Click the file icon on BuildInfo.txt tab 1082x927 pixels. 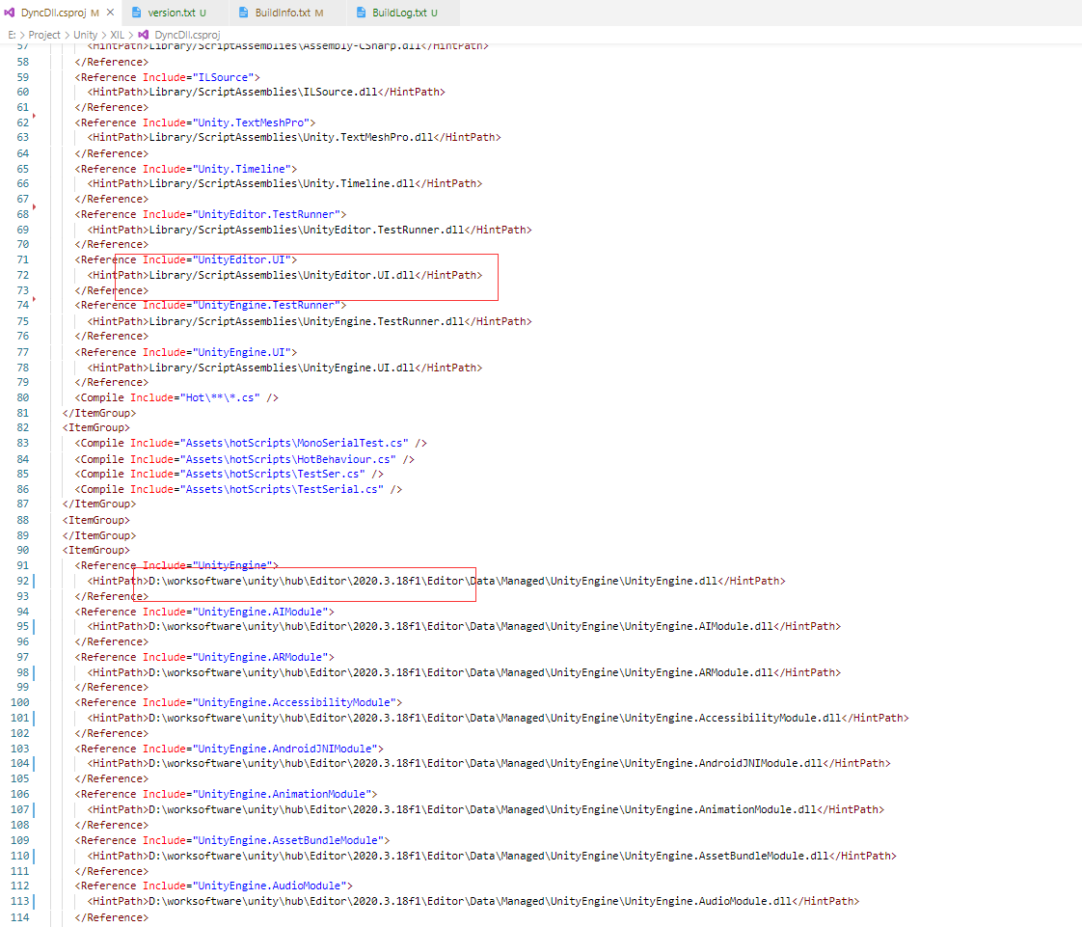(244, 13)
